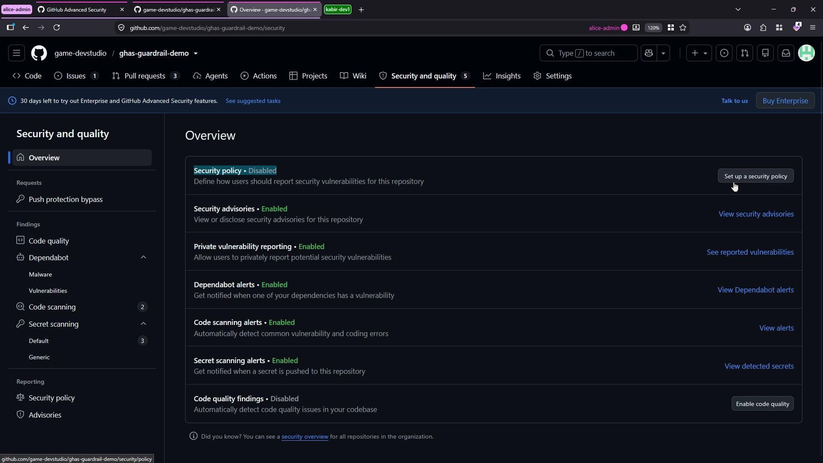Bookmark this page with the star icon

click(x=683, y=27)
